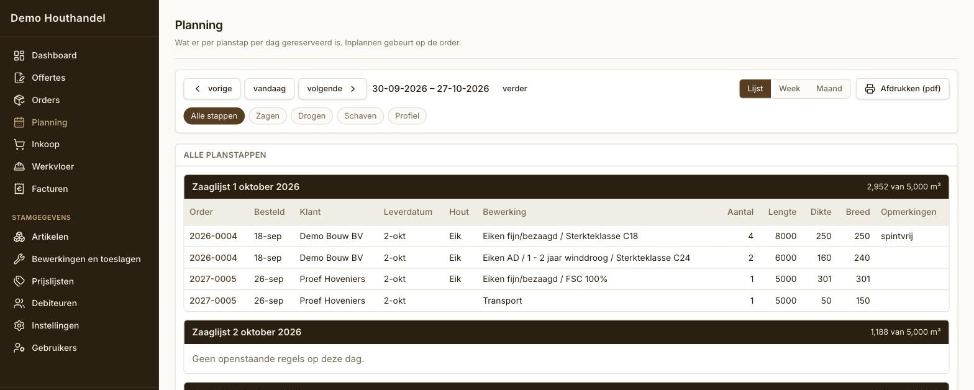The height and width of the screenshot is (390, 974).
Task: Click the Facturen euro icon
Action: pos(19,189)
